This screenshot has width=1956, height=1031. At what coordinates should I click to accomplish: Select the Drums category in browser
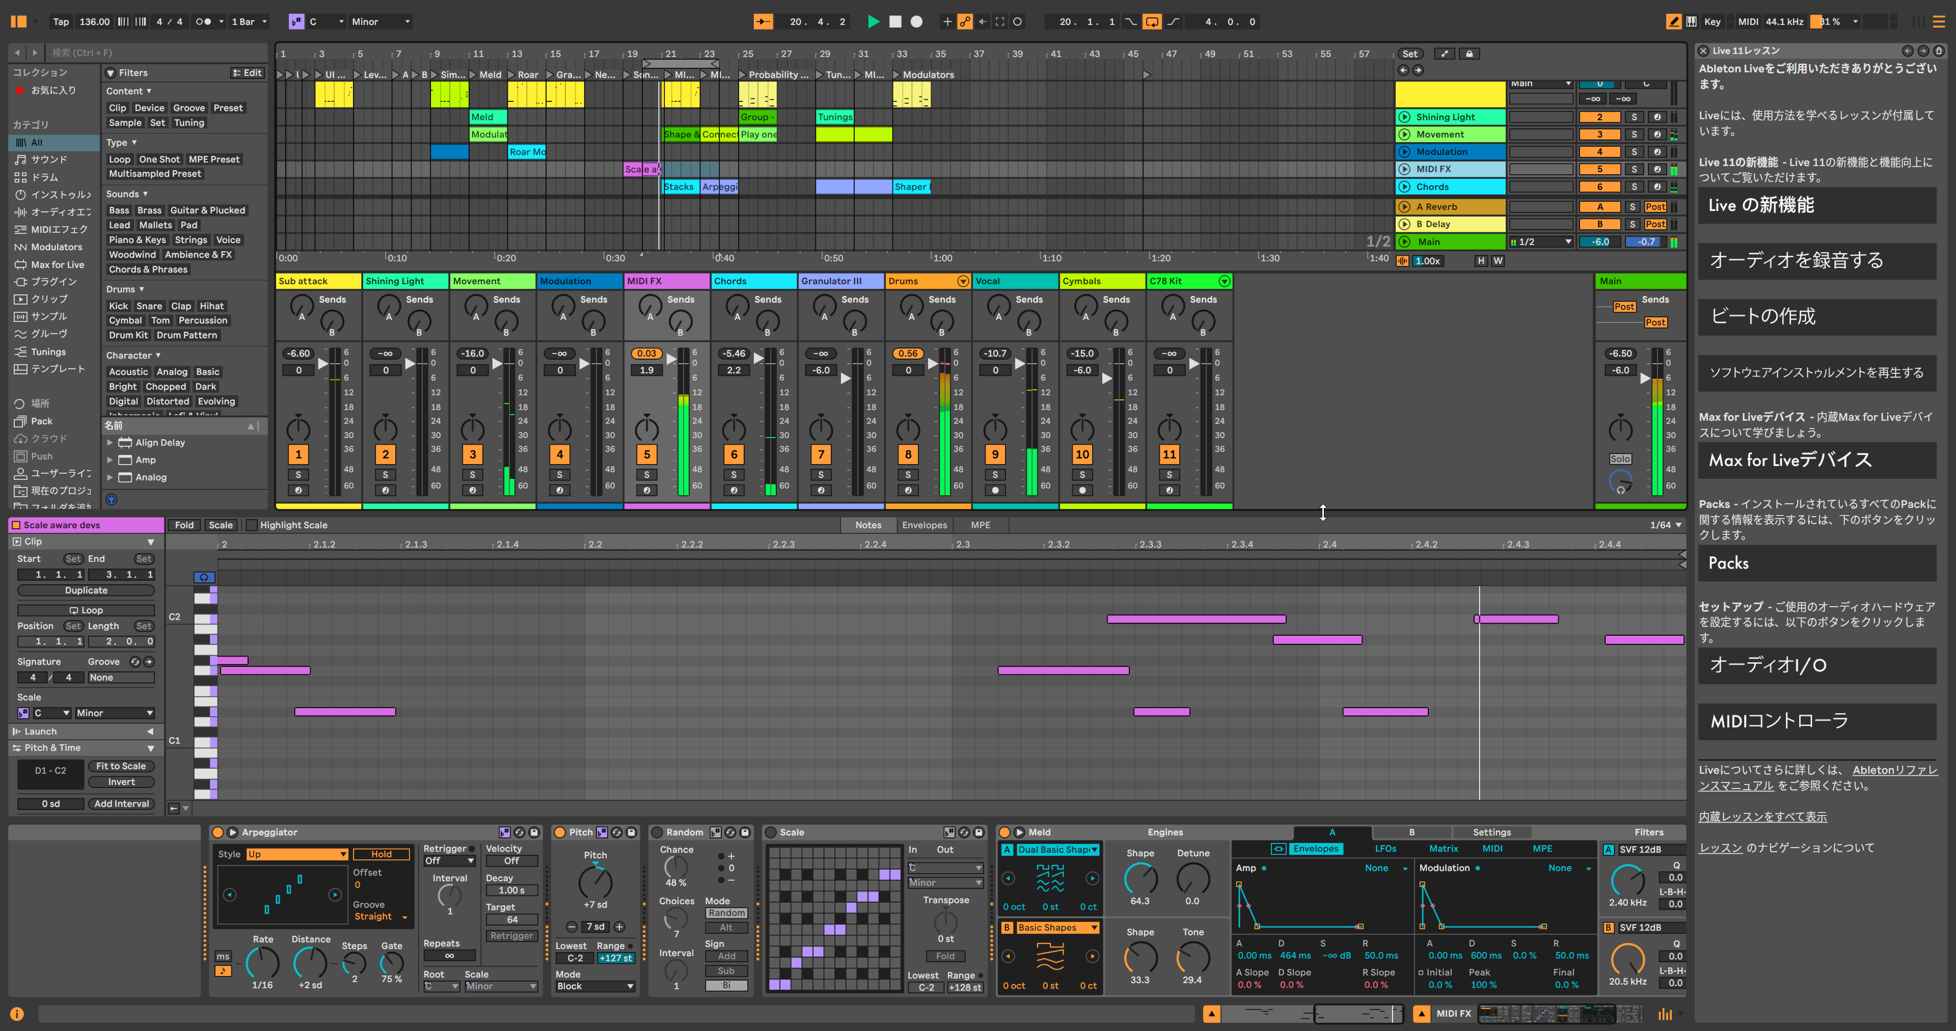coord(45,177)
